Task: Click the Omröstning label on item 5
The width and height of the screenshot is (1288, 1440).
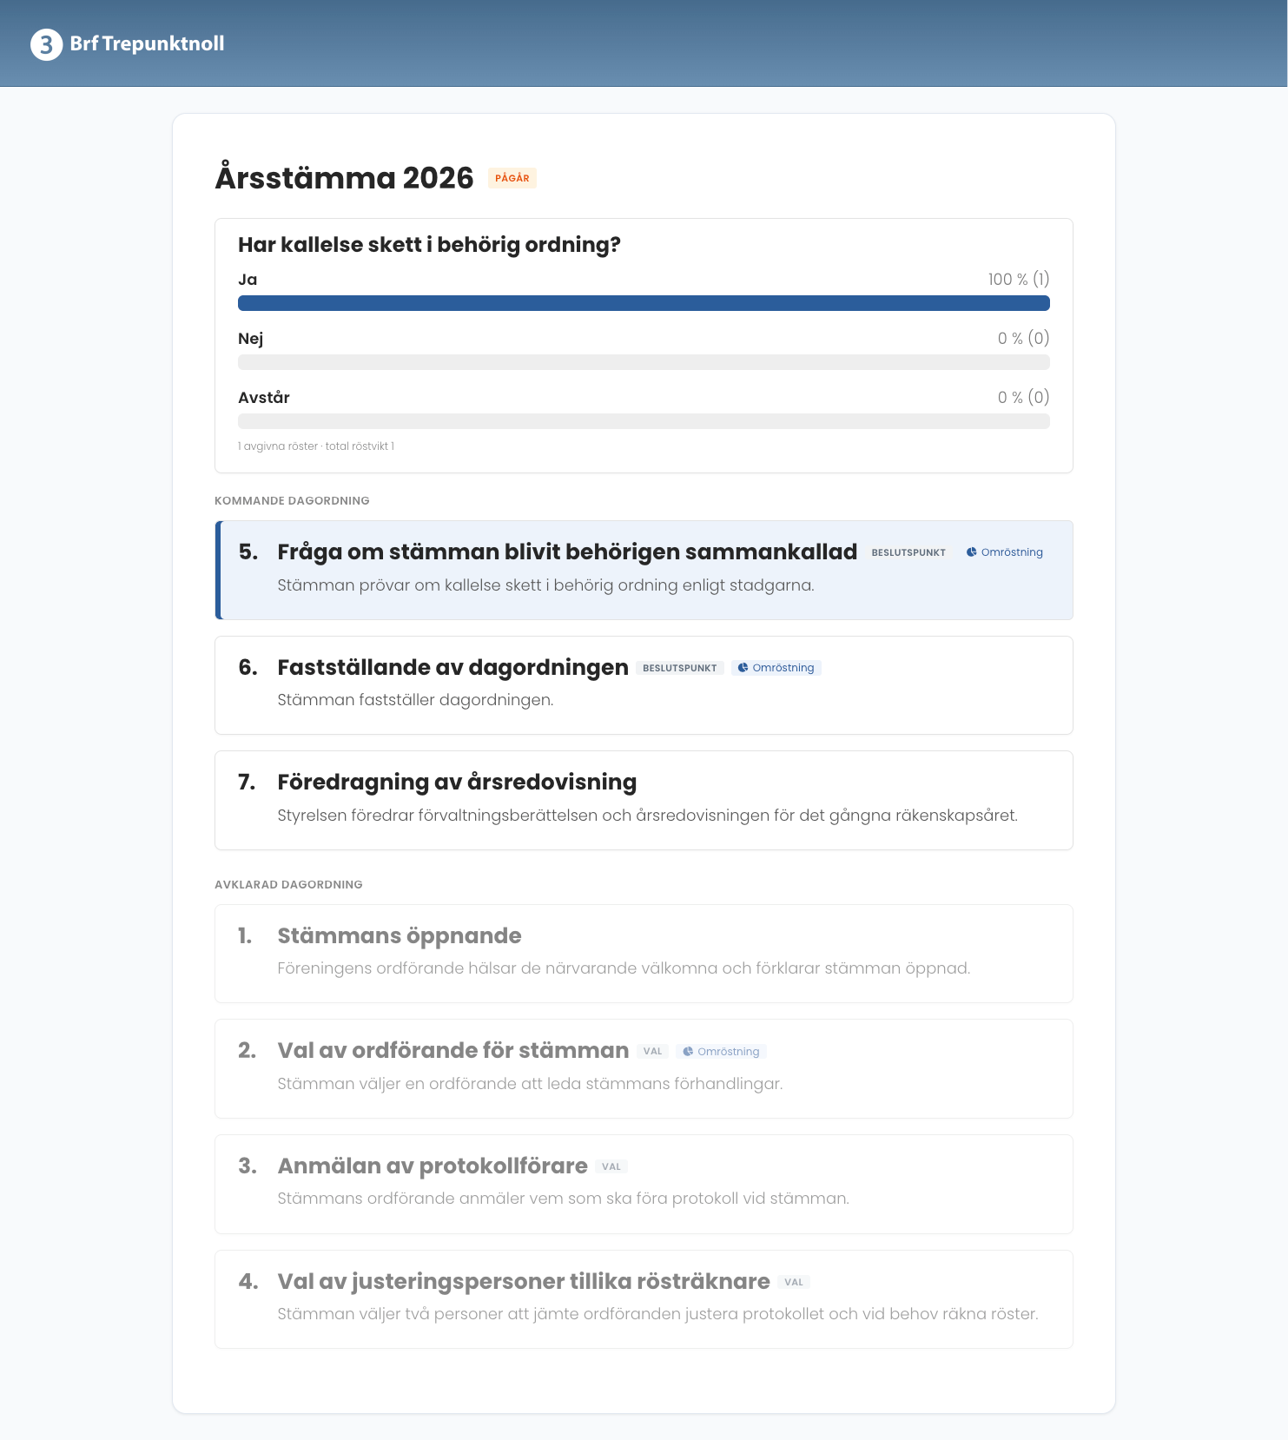Action: tap(1012, 552)
